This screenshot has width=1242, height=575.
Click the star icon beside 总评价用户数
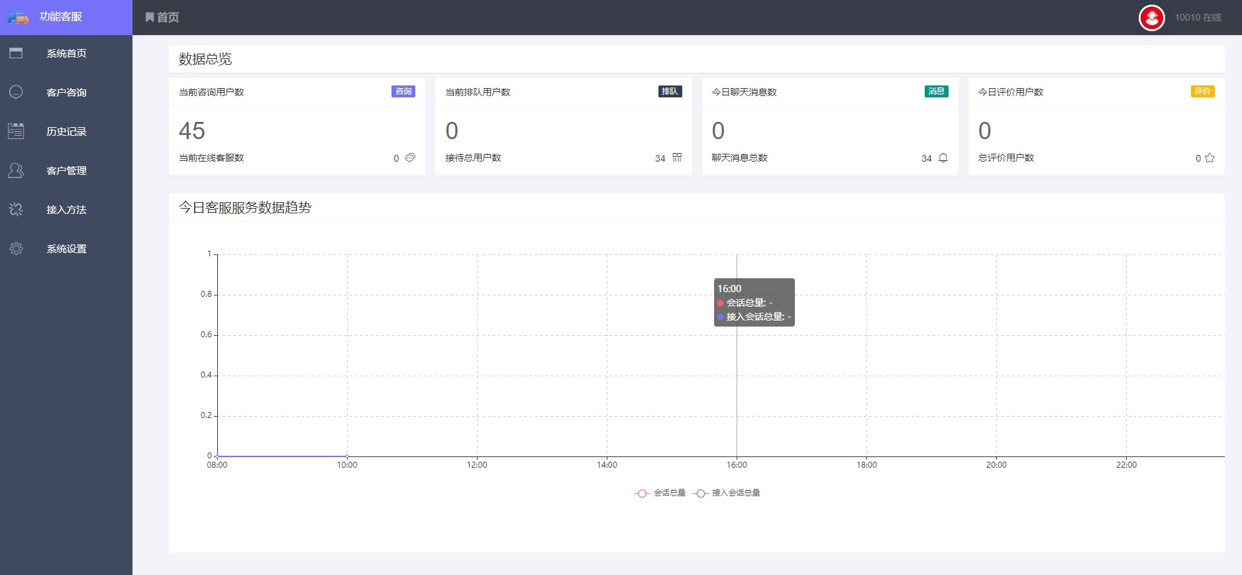(1210, 158)
